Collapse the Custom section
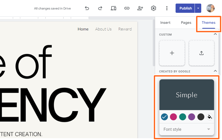 click(215, 34)
